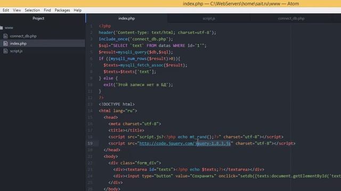Viewport: 341px width, 191px height.
Task: Click the header('Content-Type...') line
Action: point(158,32)
